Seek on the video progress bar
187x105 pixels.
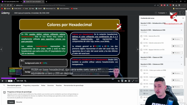click(70, 78)
